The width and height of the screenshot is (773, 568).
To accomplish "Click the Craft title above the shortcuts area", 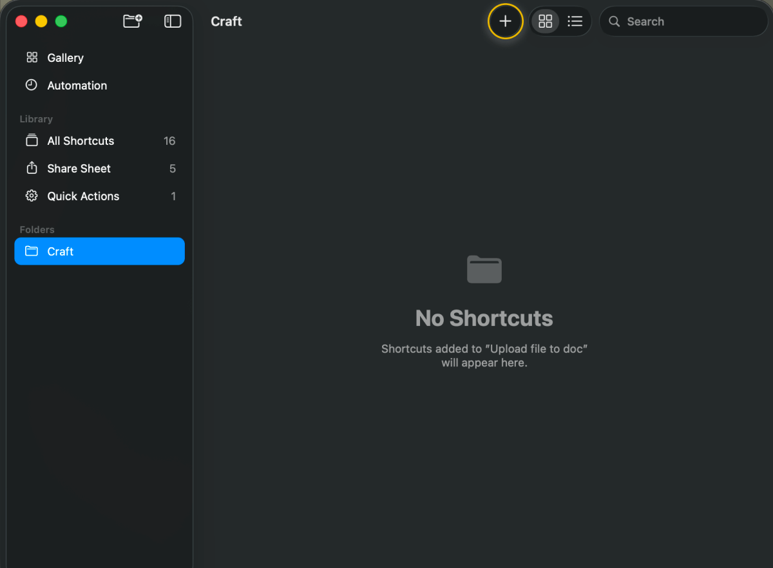I will pyautogui.click(x=226, y=21).
